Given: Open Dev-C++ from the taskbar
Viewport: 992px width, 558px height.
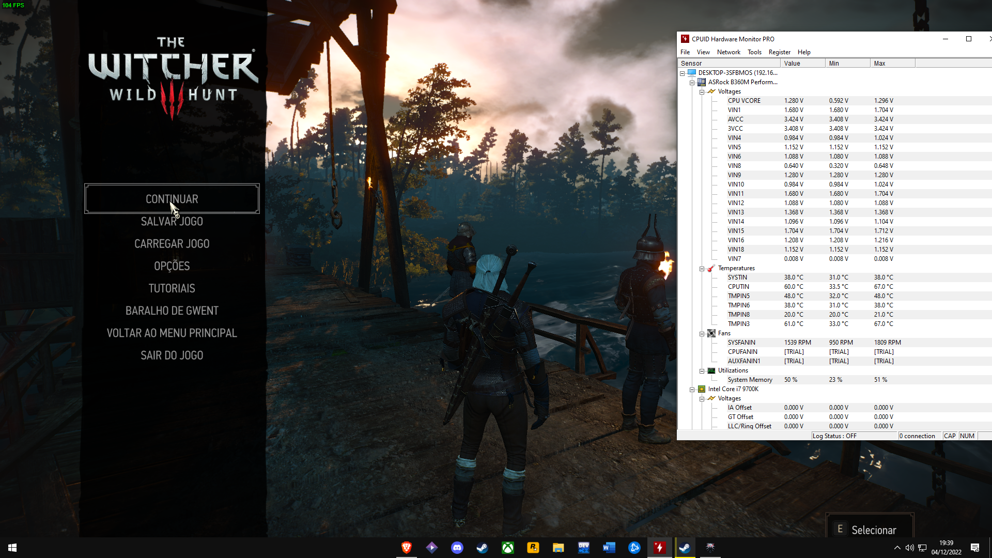Looking at the screenshot, I should (583, 548).
